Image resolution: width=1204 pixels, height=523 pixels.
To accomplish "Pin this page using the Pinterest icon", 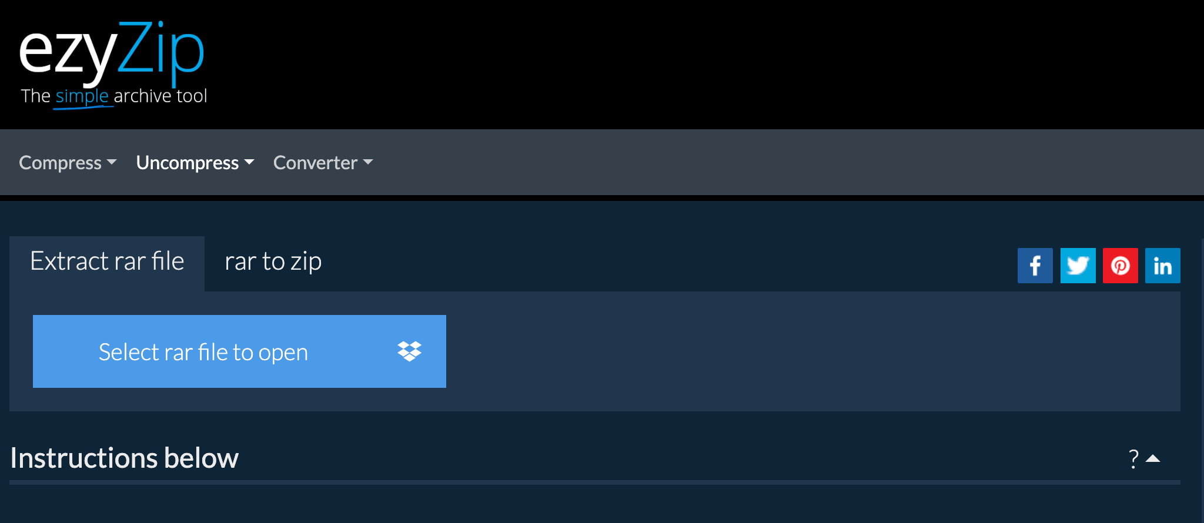I will [x=1120, y=266].
